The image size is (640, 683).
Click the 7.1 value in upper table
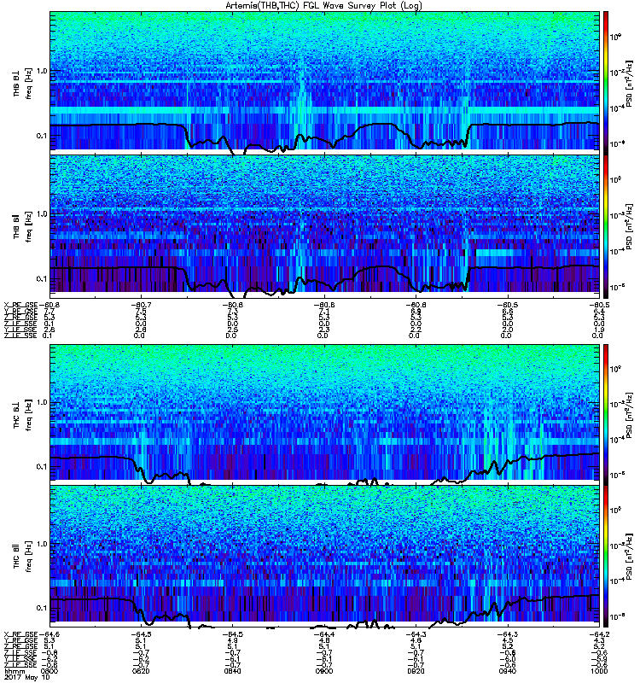tap(324, 312)
